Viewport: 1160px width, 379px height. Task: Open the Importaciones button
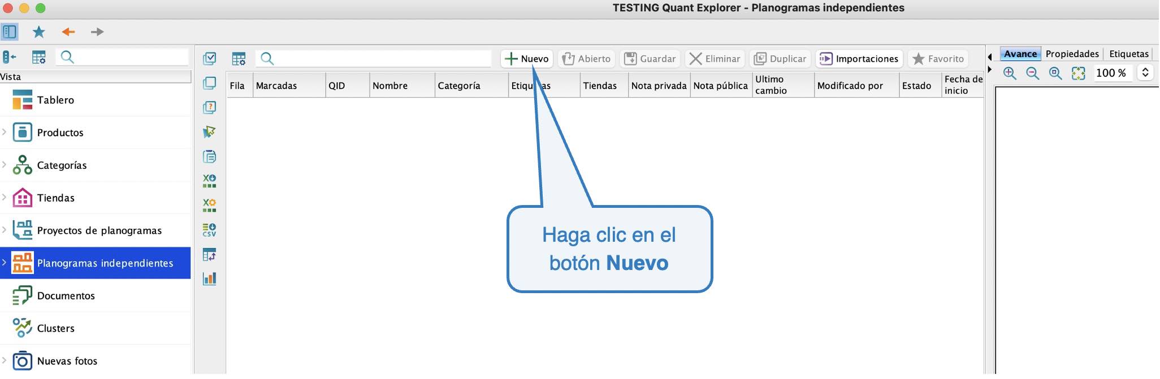859,59
